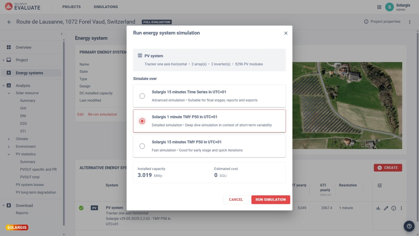The width and height of the screenshot is (419, 236).
Task: Click the FULL EVALUATION badge
Action: (157, 22)
